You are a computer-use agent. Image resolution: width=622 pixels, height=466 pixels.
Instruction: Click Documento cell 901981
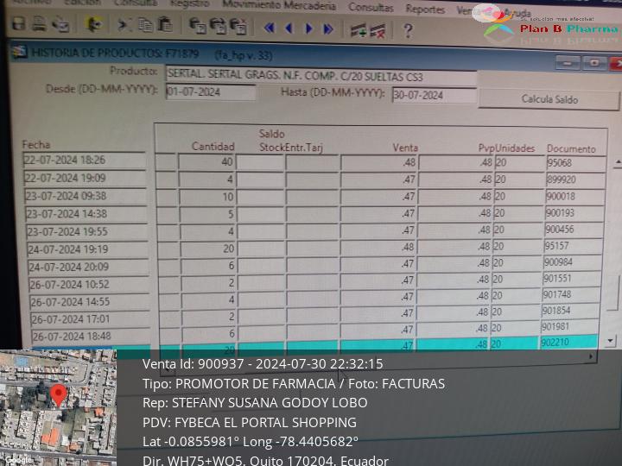569,326
